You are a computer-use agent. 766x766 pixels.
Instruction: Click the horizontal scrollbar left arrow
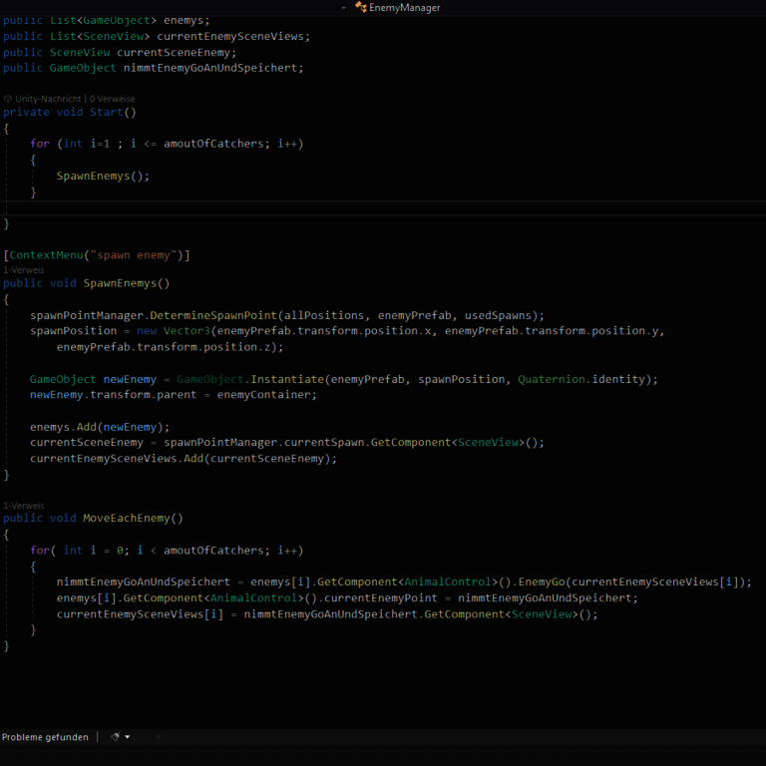[158, 737]
